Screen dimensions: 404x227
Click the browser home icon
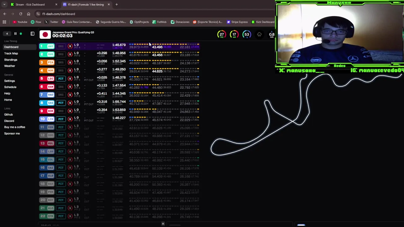[x=28, y=14]
